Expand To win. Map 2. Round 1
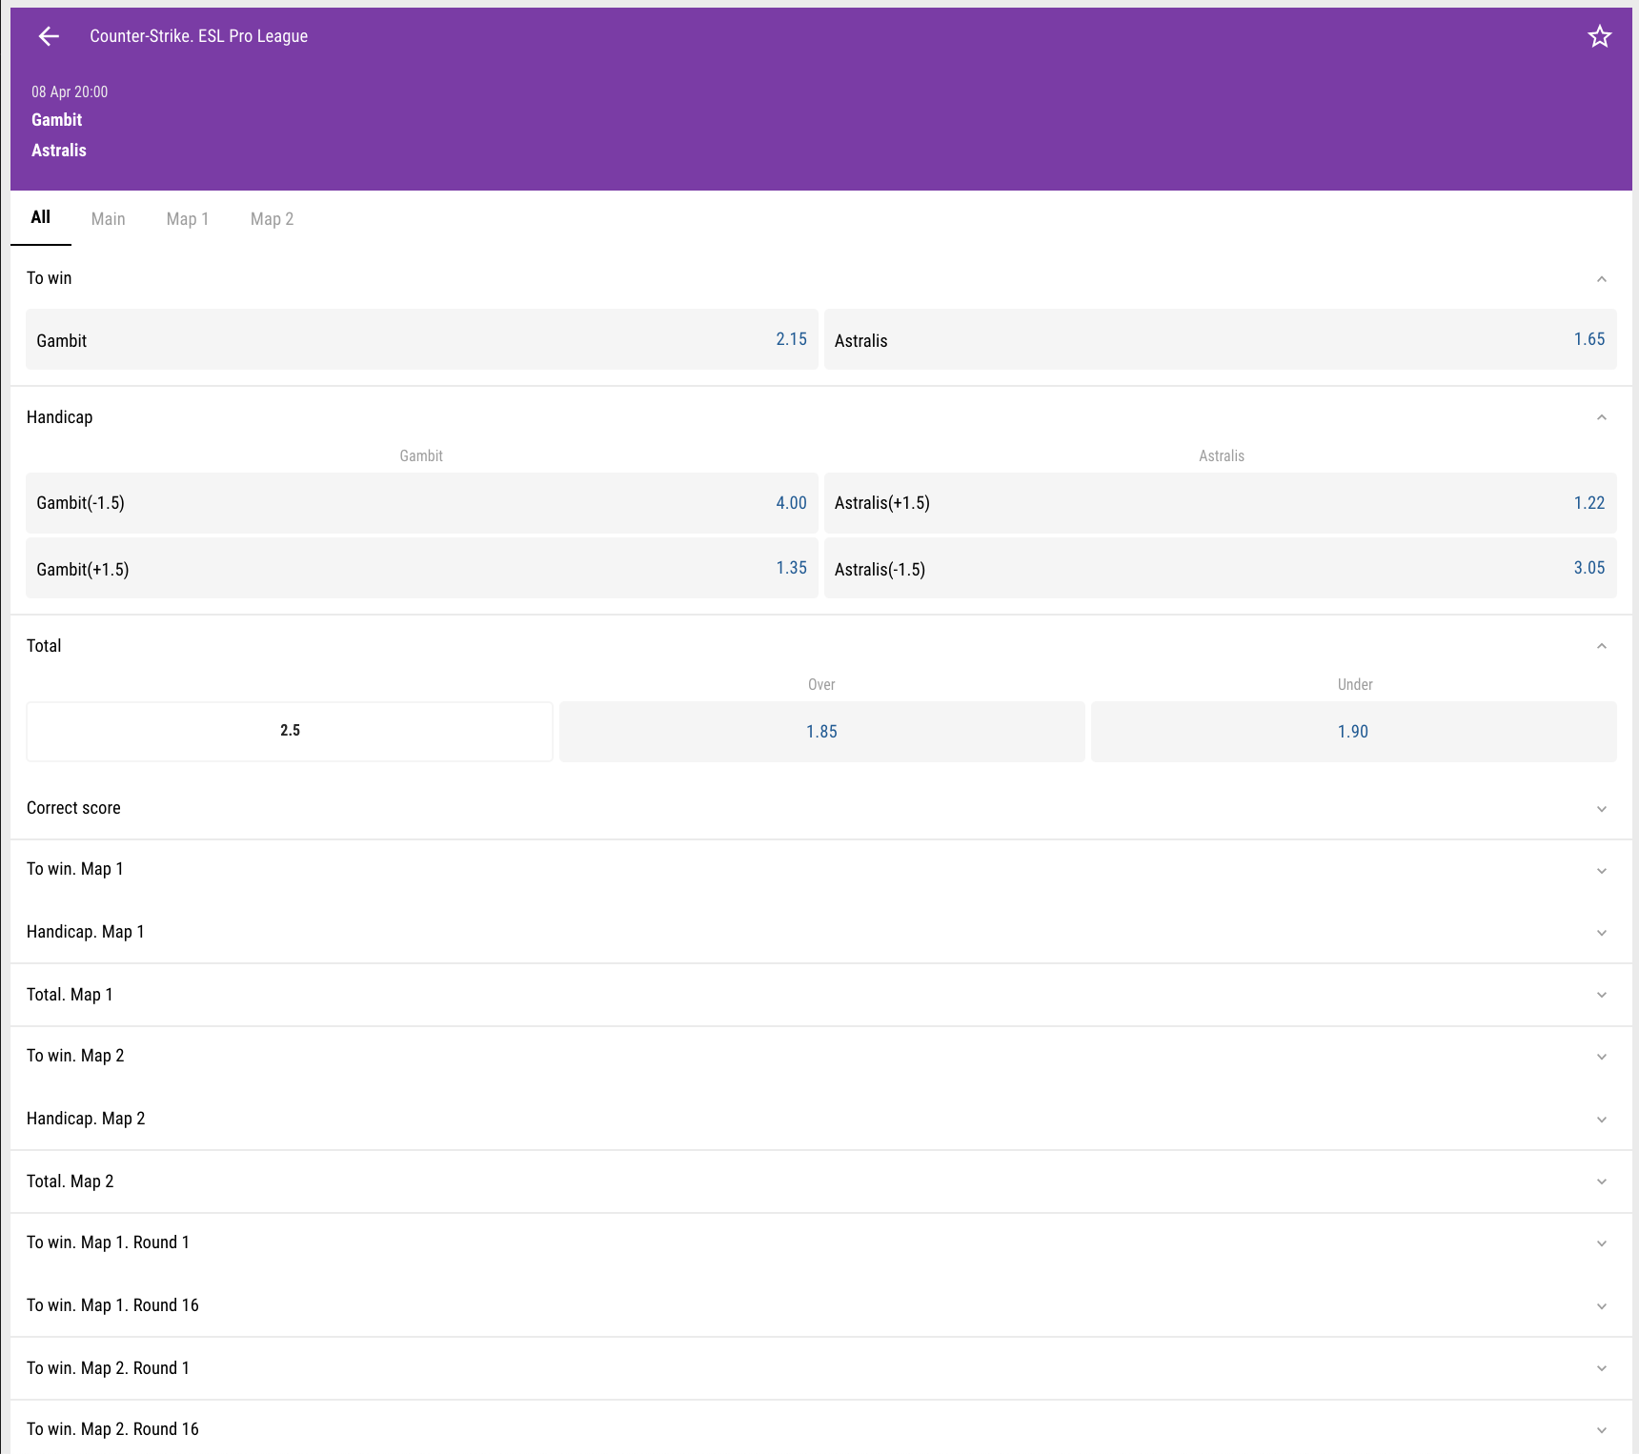The width and height of the screenshot is (1639, 1454). click(820, 1368)
